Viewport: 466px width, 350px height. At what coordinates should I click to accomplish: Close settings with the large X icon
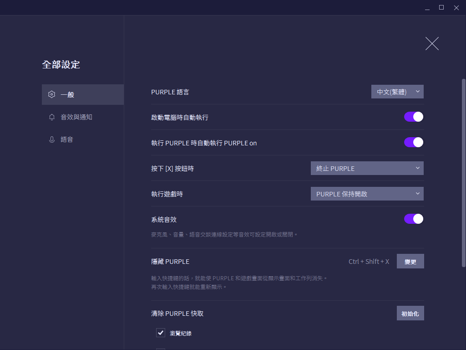(x=431, y=43)
